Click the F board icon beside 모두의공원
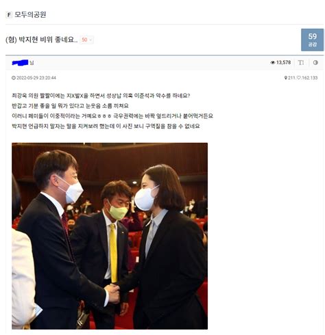Image resolution: width=325 pixels, height=335 pixels. (x=9, y=15)
